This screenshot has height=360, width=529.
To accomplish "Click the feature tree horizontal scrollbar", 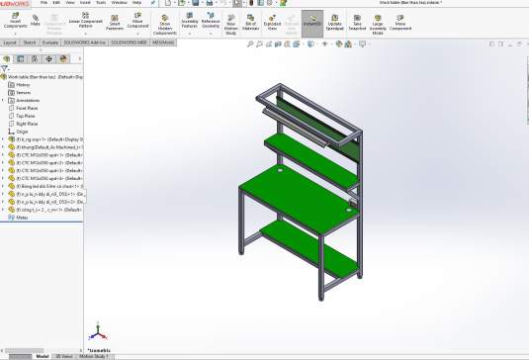I will (24, 350).
